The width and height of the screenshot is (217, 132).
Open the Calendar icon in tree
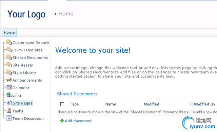pyautogui.click(x=9, y=87)
